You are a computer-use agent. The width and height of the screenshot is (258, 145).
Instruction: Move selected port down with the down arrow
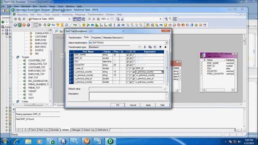(165, 47)
